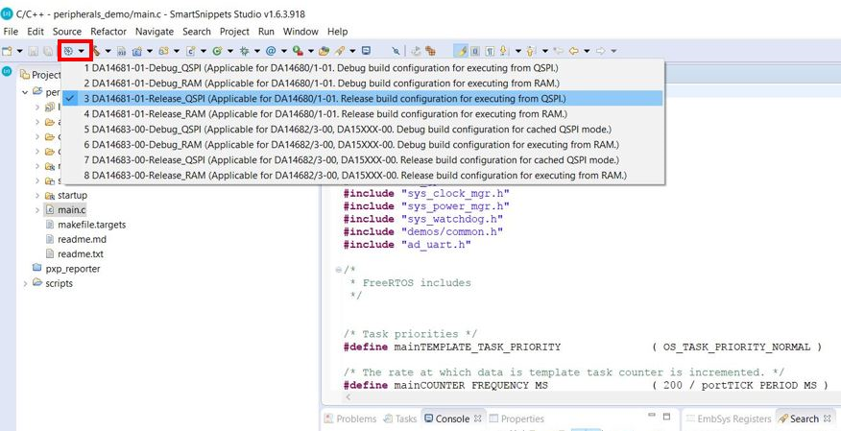Open the Refactor menu
This screenshot has width=841, height=431.
108,32
